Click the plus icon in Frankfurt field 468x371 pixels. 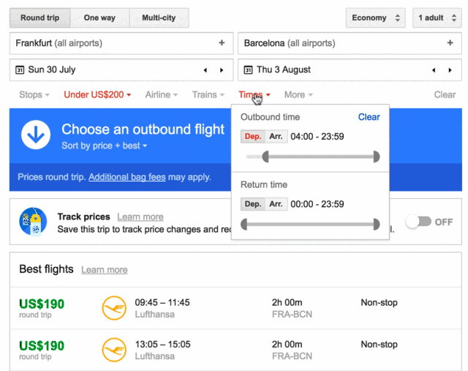222,42
